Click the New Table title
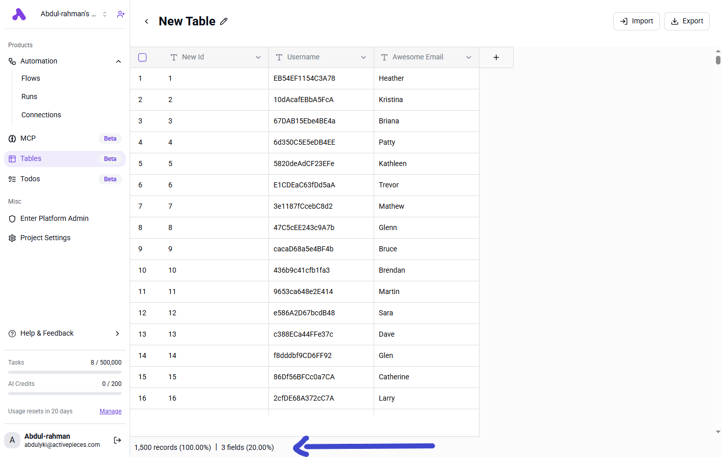This screenshot has height=457, width=722. pos(187,21)
